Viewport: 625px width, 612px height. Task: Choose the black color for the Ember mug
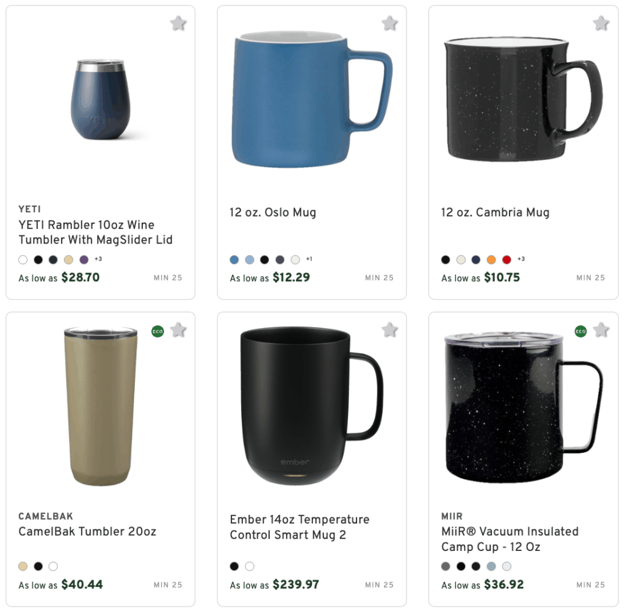click(x=234, y=566)
